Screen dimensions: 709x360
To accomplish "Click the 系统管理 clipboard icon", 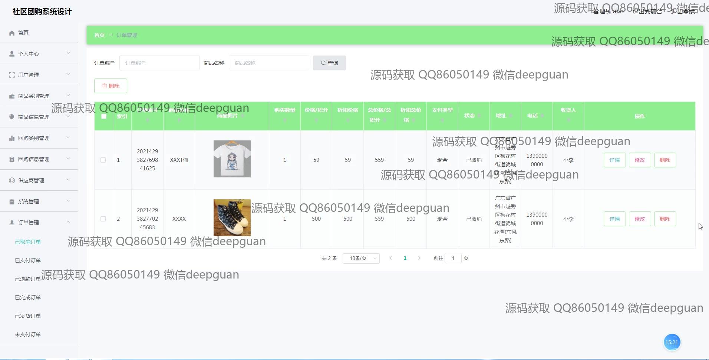I will (x=12, y=201).
